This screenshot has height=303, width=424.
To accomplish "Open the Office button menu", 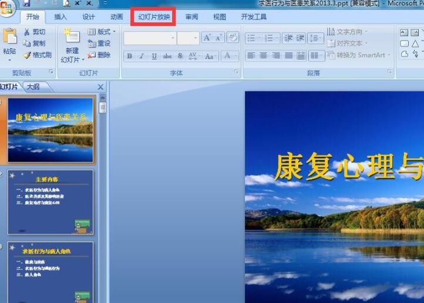I will point(7,8).
